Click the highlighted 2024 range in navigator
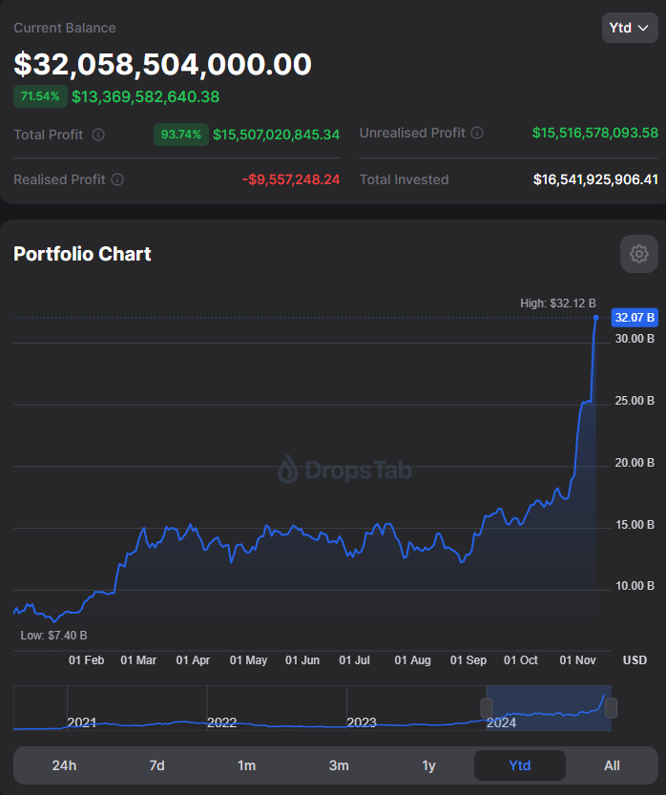 point(549,708)
